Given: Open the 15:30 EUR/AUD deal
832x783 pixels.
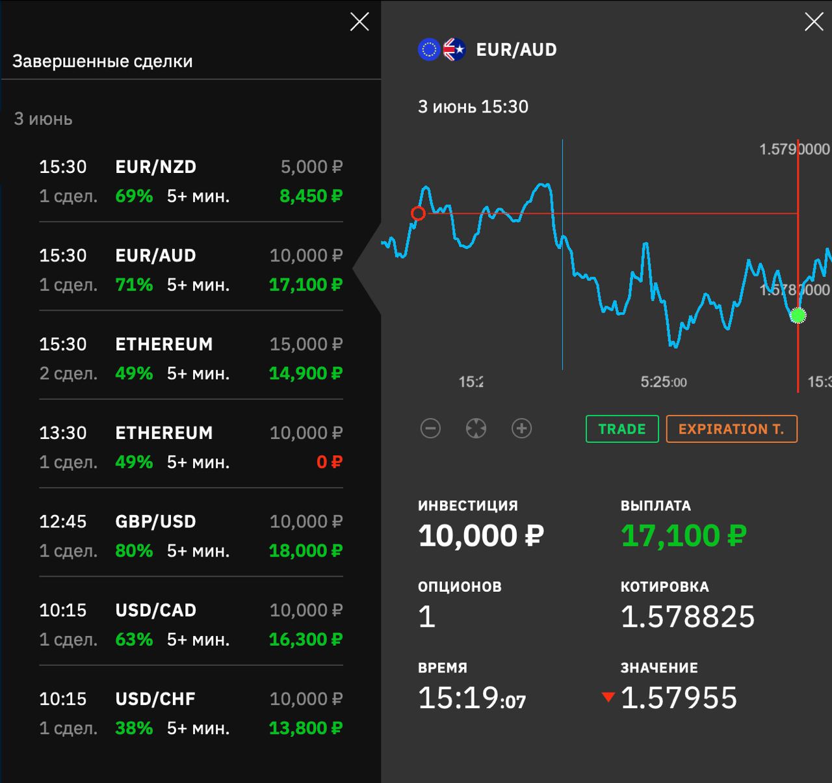Looking at the screenshot, I should (191, 270).
